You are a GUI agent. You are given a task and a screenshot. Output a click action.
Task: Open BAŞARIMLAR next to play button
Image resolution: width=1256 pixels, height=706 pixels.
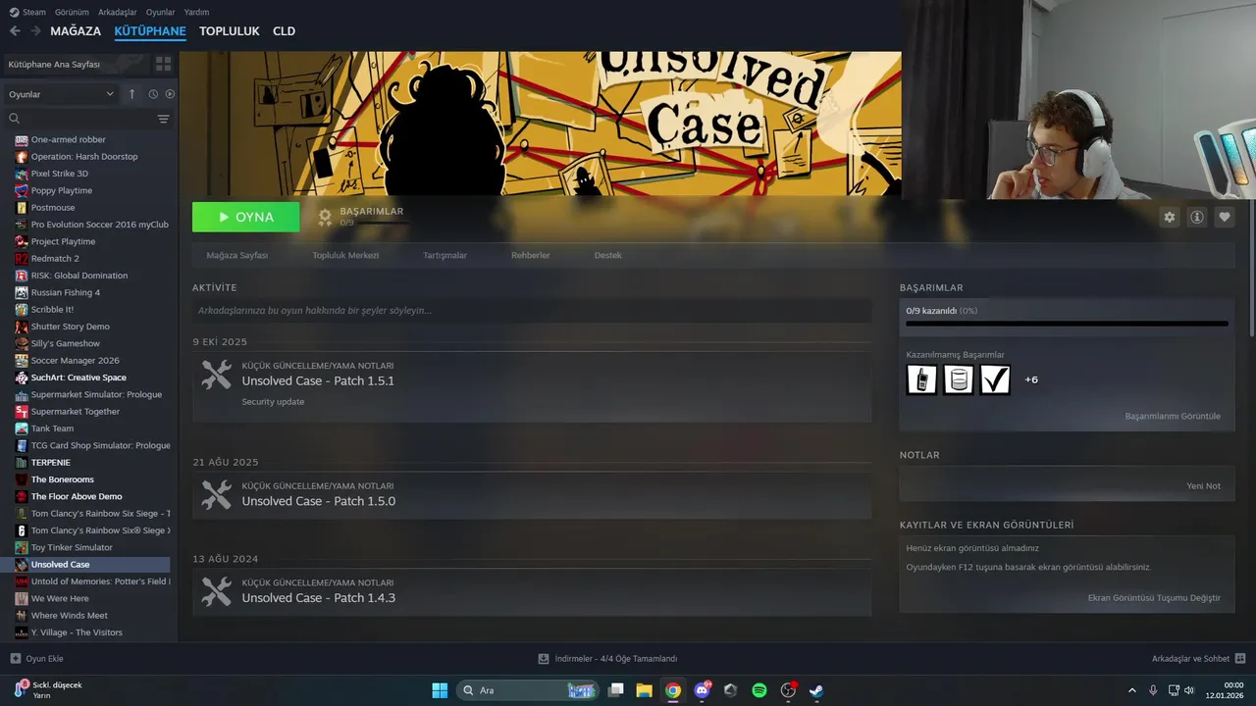click(361, 217)
